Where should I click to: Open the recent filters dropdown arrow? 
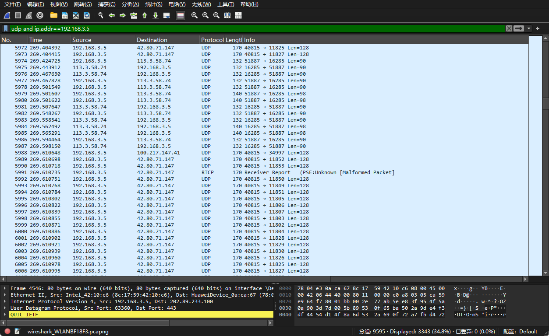pyautogui.click(x=529, y=28)
